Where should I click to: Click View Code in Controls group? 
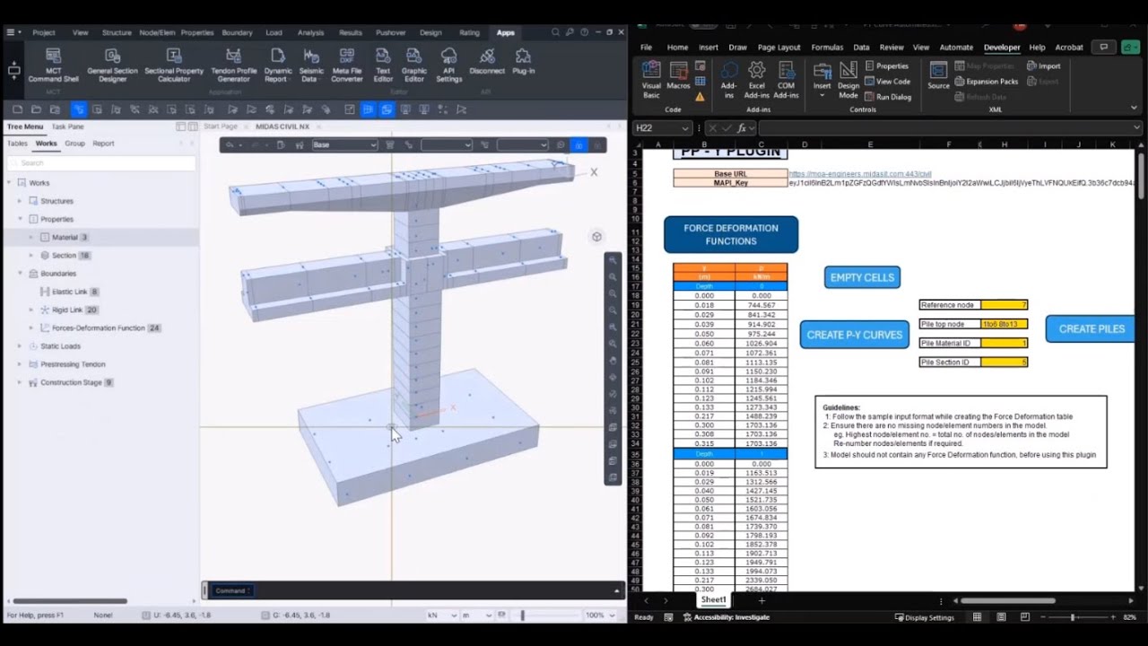(x=887, y=81)
